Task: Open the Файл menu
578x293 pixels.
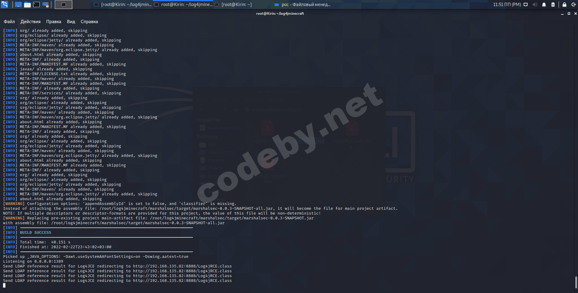Action: pos(9,22)
